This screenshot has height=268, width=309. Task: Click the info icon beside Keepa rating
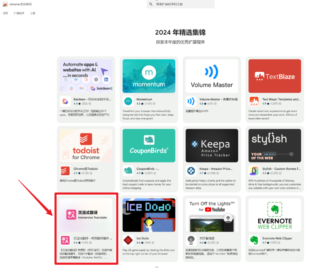coord(217,173)
